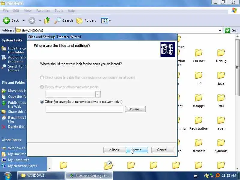Select the java folder icon
The width and height of the screenshot is (240, 180).
pos(221,75)
